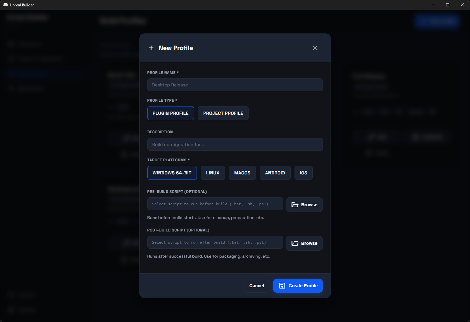The width and height of the screenshot is (470, 322).
Task: Click the post-build script path field
Action: (215, 242)
